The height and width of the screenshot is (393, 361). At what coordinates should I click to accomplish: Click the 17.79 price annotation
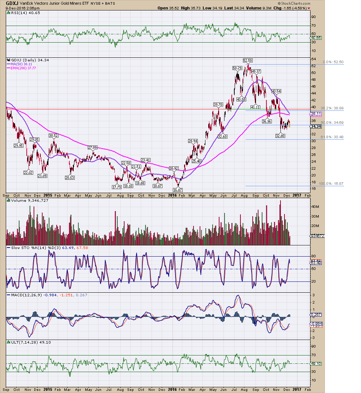click(117, 187)
